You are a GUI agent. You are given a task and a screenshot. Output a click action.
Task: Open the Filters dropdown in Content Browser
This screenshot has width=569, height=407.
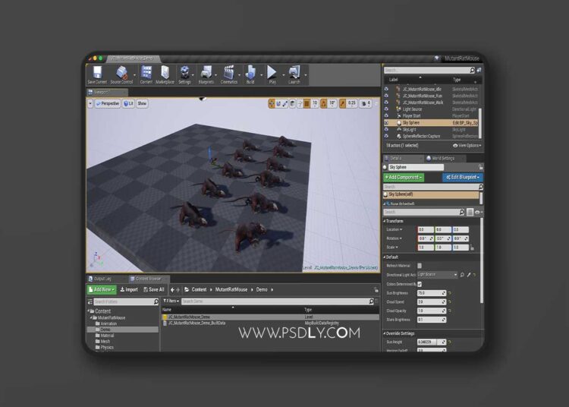tap(171, 301)
